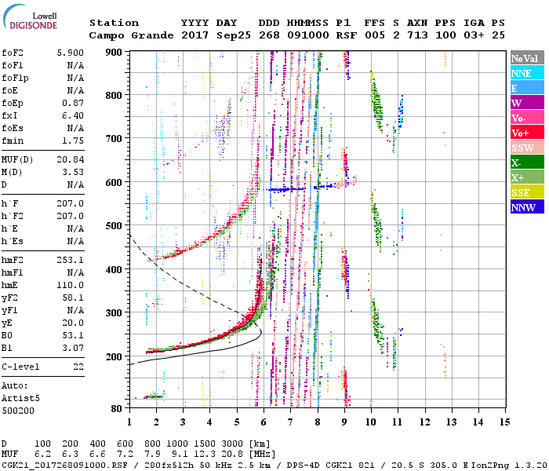Click the hmE value 110.0

[x=70, y=285]
